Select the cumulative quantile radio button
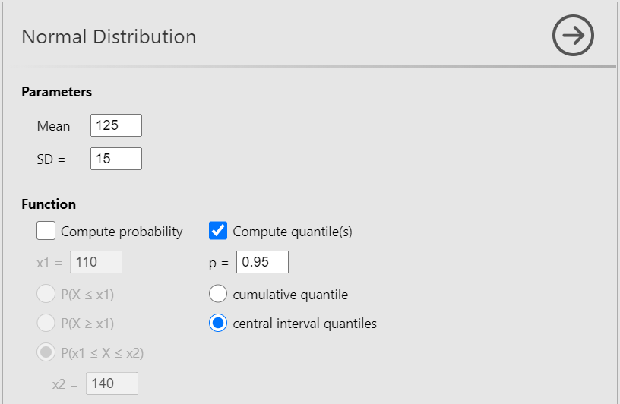This screenshot has height=404, width=620. coord(218,294)
